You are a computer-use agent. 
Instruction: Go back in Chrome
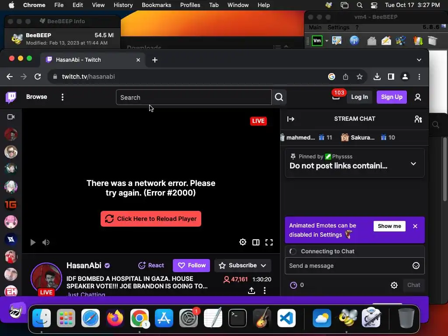coord(10,77)
